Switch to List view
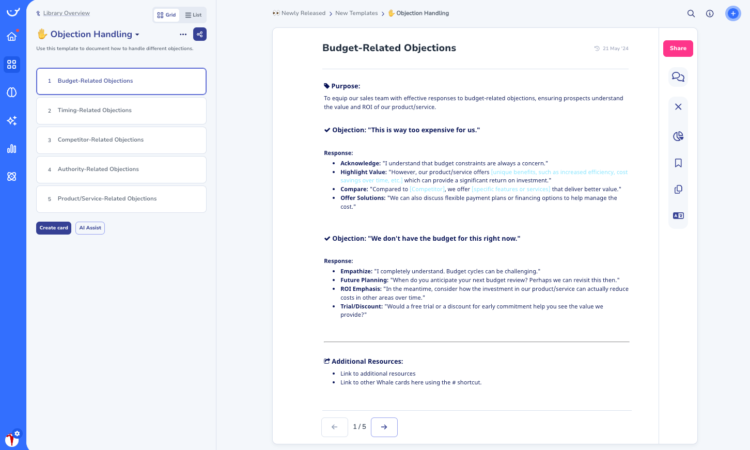The height and width of the screenshot is (450, 750). point(193,14)
